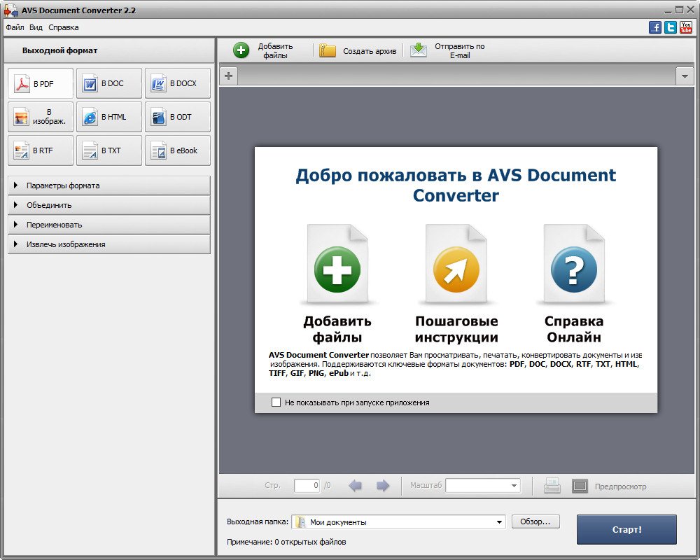The width and height of the screenshot is (700, 560).
Task: Choose the В DOCX output format
Action: click(x=178, y=83)
